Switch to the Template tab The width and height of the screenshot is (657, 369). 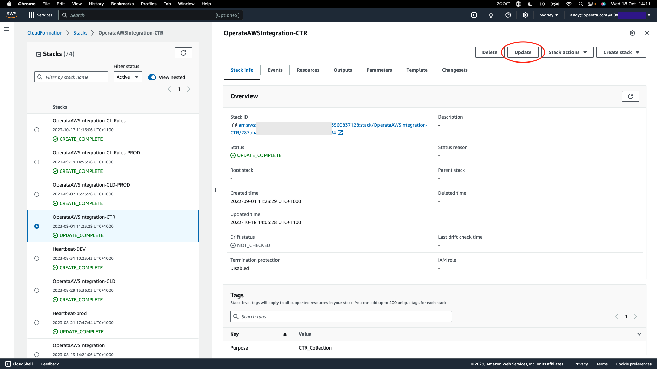[x=417, y=70]
